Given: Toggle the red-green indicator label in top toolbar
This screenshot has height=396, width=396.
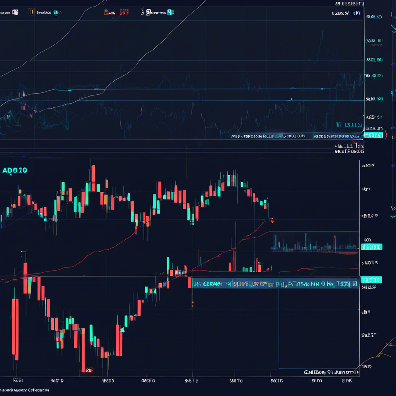Looking at the screenshot, I should [110, 12].
